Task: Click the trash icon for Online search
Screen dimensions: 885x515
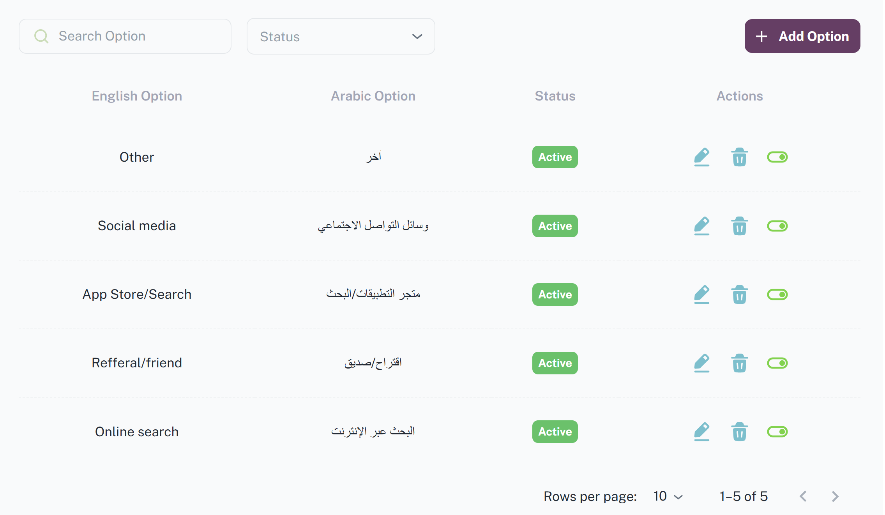Action: coord(739,432)
